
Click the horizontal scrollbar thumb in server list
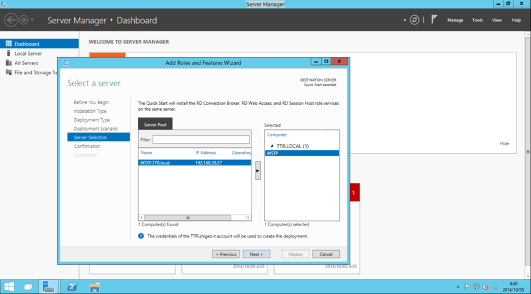[x=188, y=218]
